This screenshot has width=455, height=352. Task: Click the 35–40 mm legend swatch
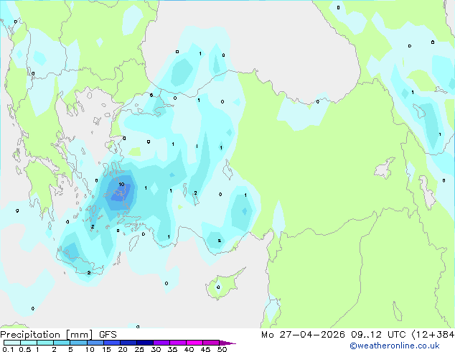tap(178, 343)
